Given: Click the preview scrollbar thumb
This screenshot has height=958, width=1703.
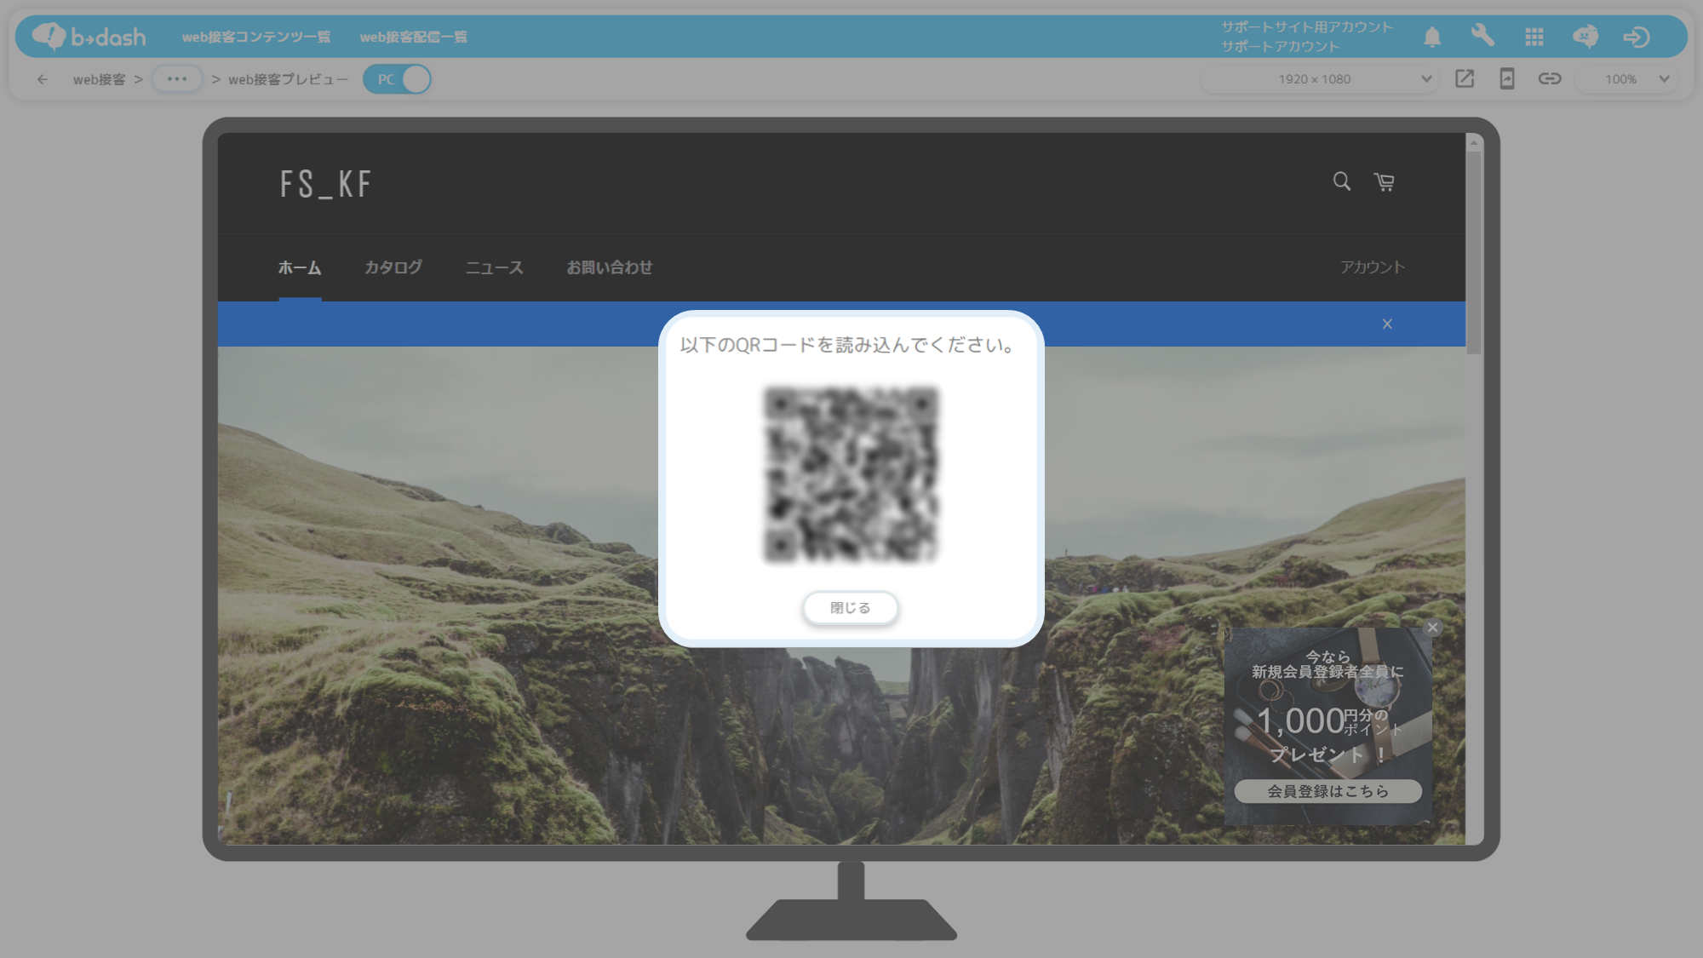Looking at the screenshot, I should point(1474,251).
